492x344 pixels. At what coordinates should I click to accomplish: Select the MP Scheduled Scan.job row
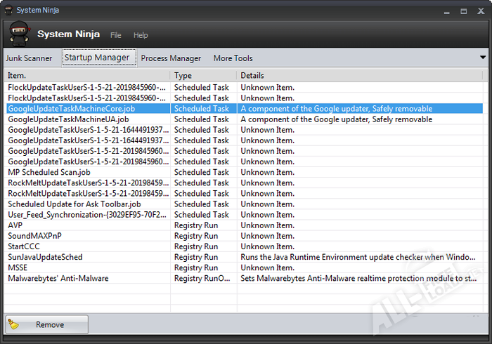tap(49, 172)
